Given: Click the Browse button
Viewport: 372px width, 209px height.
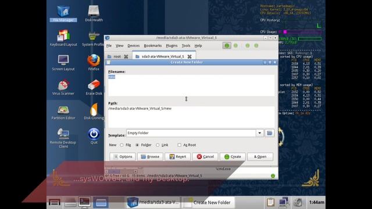Looking at the screenshot, I should (150, 157).
